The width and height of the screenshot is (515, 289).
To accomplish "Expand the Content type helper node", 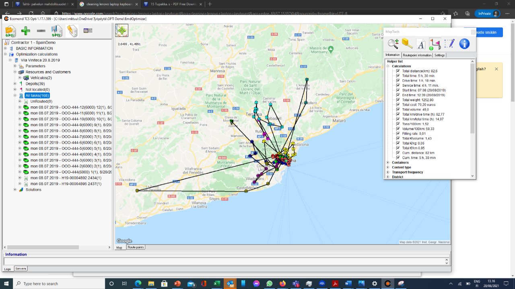I will click(x=388, y=167).
